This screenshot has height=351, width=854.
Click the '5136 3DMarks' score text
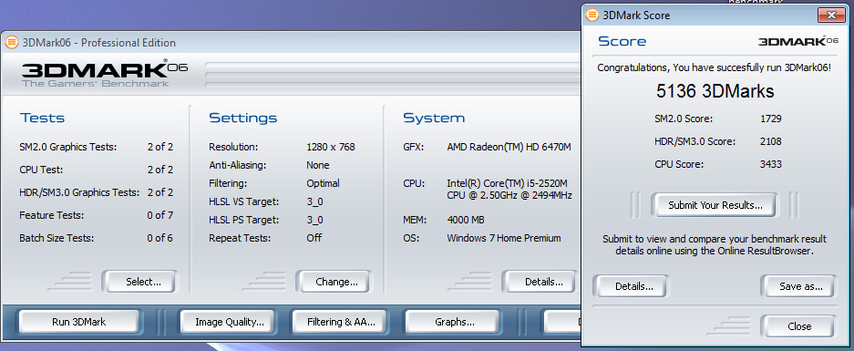click(x=715, y=91)
